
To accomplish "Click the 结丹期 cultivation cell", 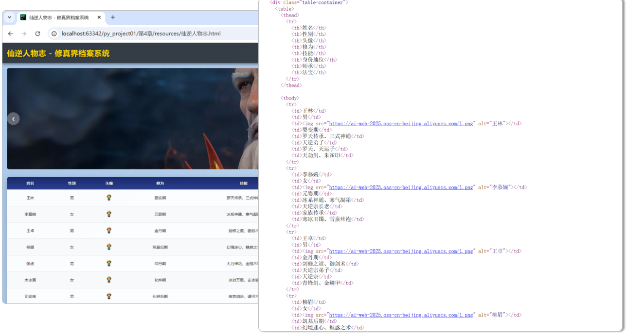I will point(160,264).
